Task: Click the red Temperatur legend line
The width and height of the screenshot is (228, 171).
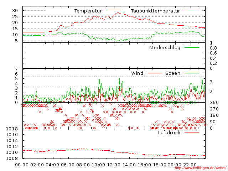Action: tap(113, 11)
